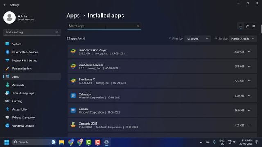Image resolution: width=262 pixels, height=147 pixels.
Task: Go back with the Settings back arrow
Action: tap(5, 5)
